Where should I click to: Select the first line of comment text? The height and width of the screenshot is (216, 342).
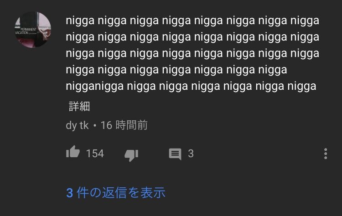point(192,21)
